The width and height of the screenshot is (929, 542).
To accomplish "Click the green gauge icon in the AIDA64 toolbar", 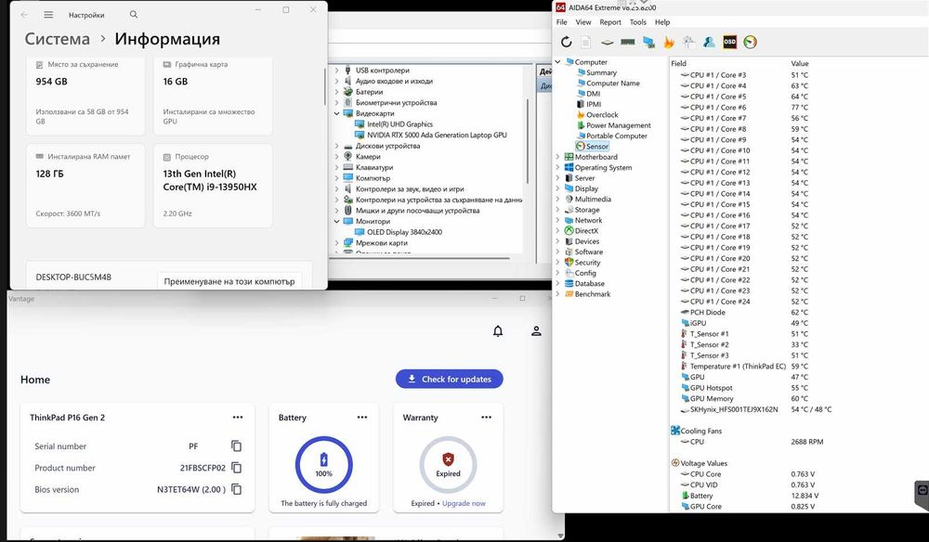I will point(750,42).
